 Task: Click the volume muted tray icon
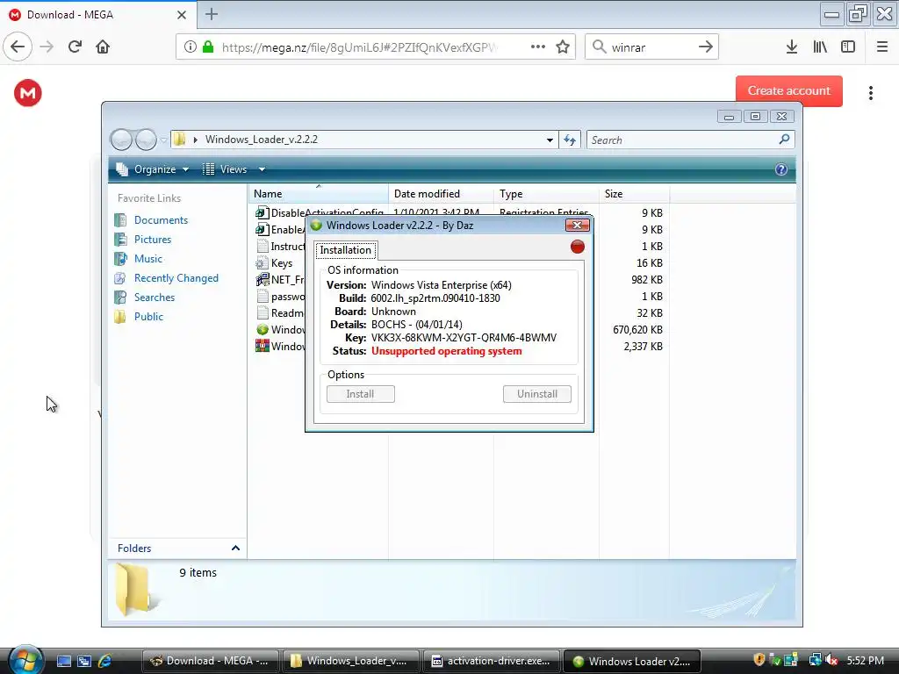click(831, 660)
